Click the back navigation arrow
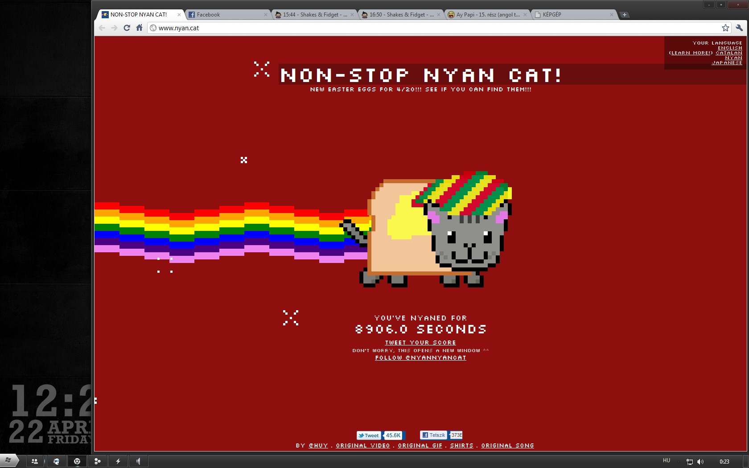This screenshot has height=468, width=749. [x=102, y=28]
